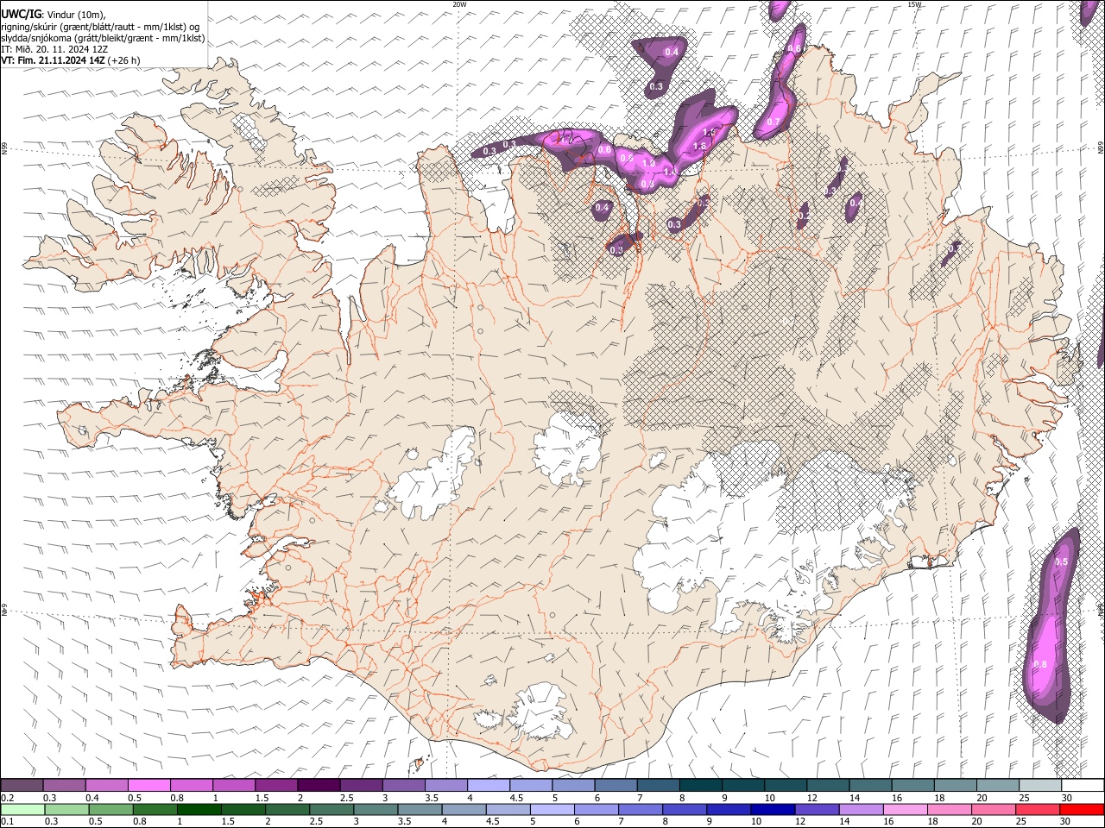Click the periwinkle swatch above the lower row's 5 label
Screen dimensions: 1105x828
coord(552,809)
